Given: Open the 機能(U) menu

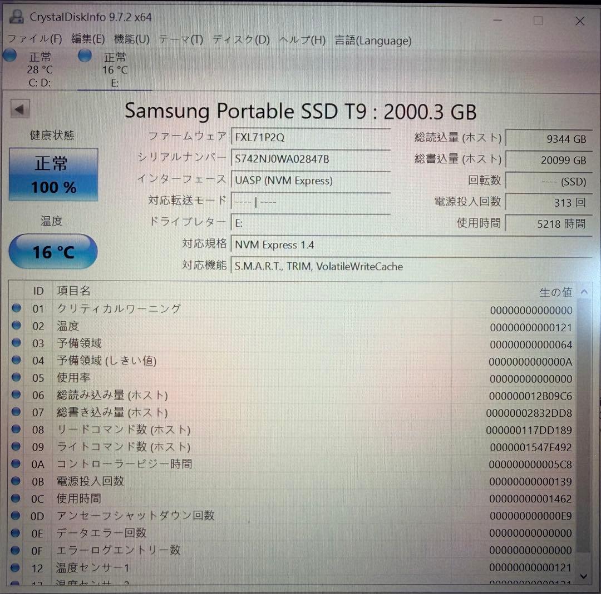Looking at the screenshot, I should 131,39.
